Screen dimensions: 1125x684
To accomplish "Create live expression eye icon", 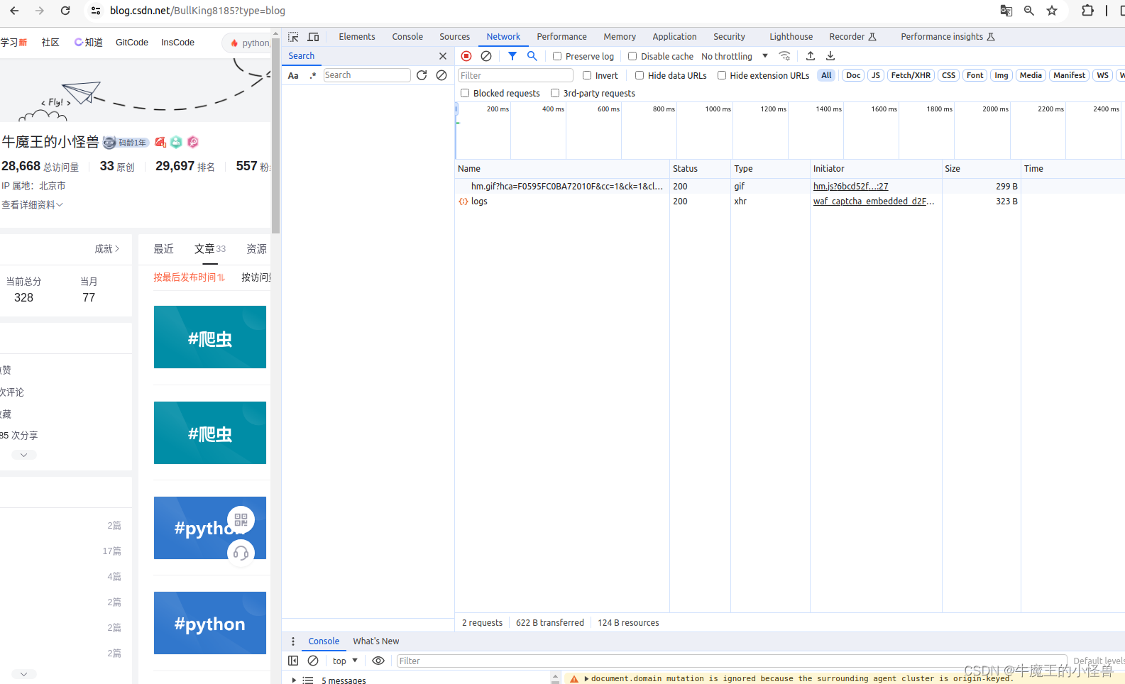I will click(x=378, y=661).
